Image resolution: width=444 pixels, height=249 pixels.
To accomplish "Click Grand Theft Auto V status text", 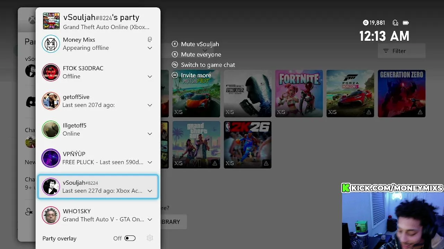I will 103,219.
